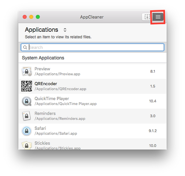This screenshot has height=176, width=185.
Task: Click the Safari version 9.1.2 value
Action: tap(153, 131)
